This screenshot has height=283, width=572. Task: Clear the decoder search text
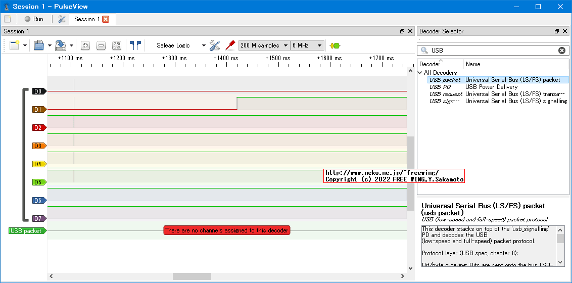[562, 51]
